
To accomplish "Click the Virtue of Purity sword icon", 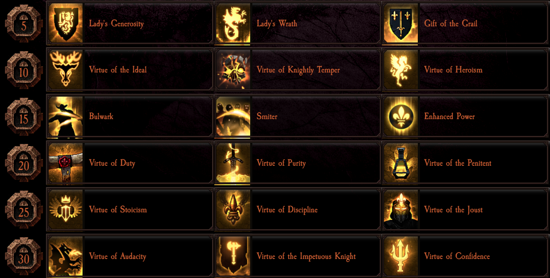I will (x=233, y=163).
